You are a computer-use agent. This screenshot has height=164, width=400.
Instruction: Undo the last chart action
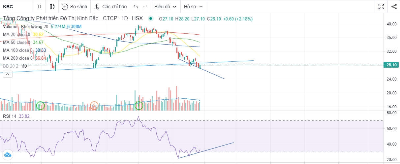pyautogui.click(x=136, y=7)
